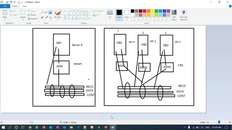The image size is (232, 130).
Task: Open the shape Fill dropdown
Action: [x=96, y=15]
